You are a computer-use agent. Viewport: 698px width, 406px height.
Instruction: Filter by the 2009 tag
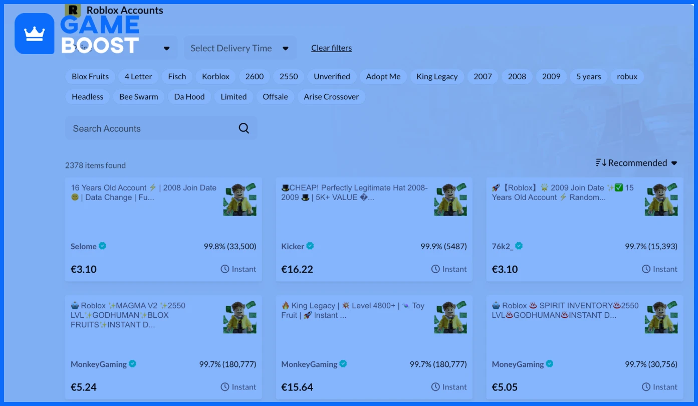pos(551,77)
